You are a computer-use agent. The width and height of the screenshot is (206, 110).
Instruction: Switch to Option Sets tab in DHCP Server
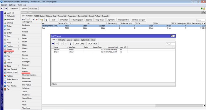click(x=85, y=40)
